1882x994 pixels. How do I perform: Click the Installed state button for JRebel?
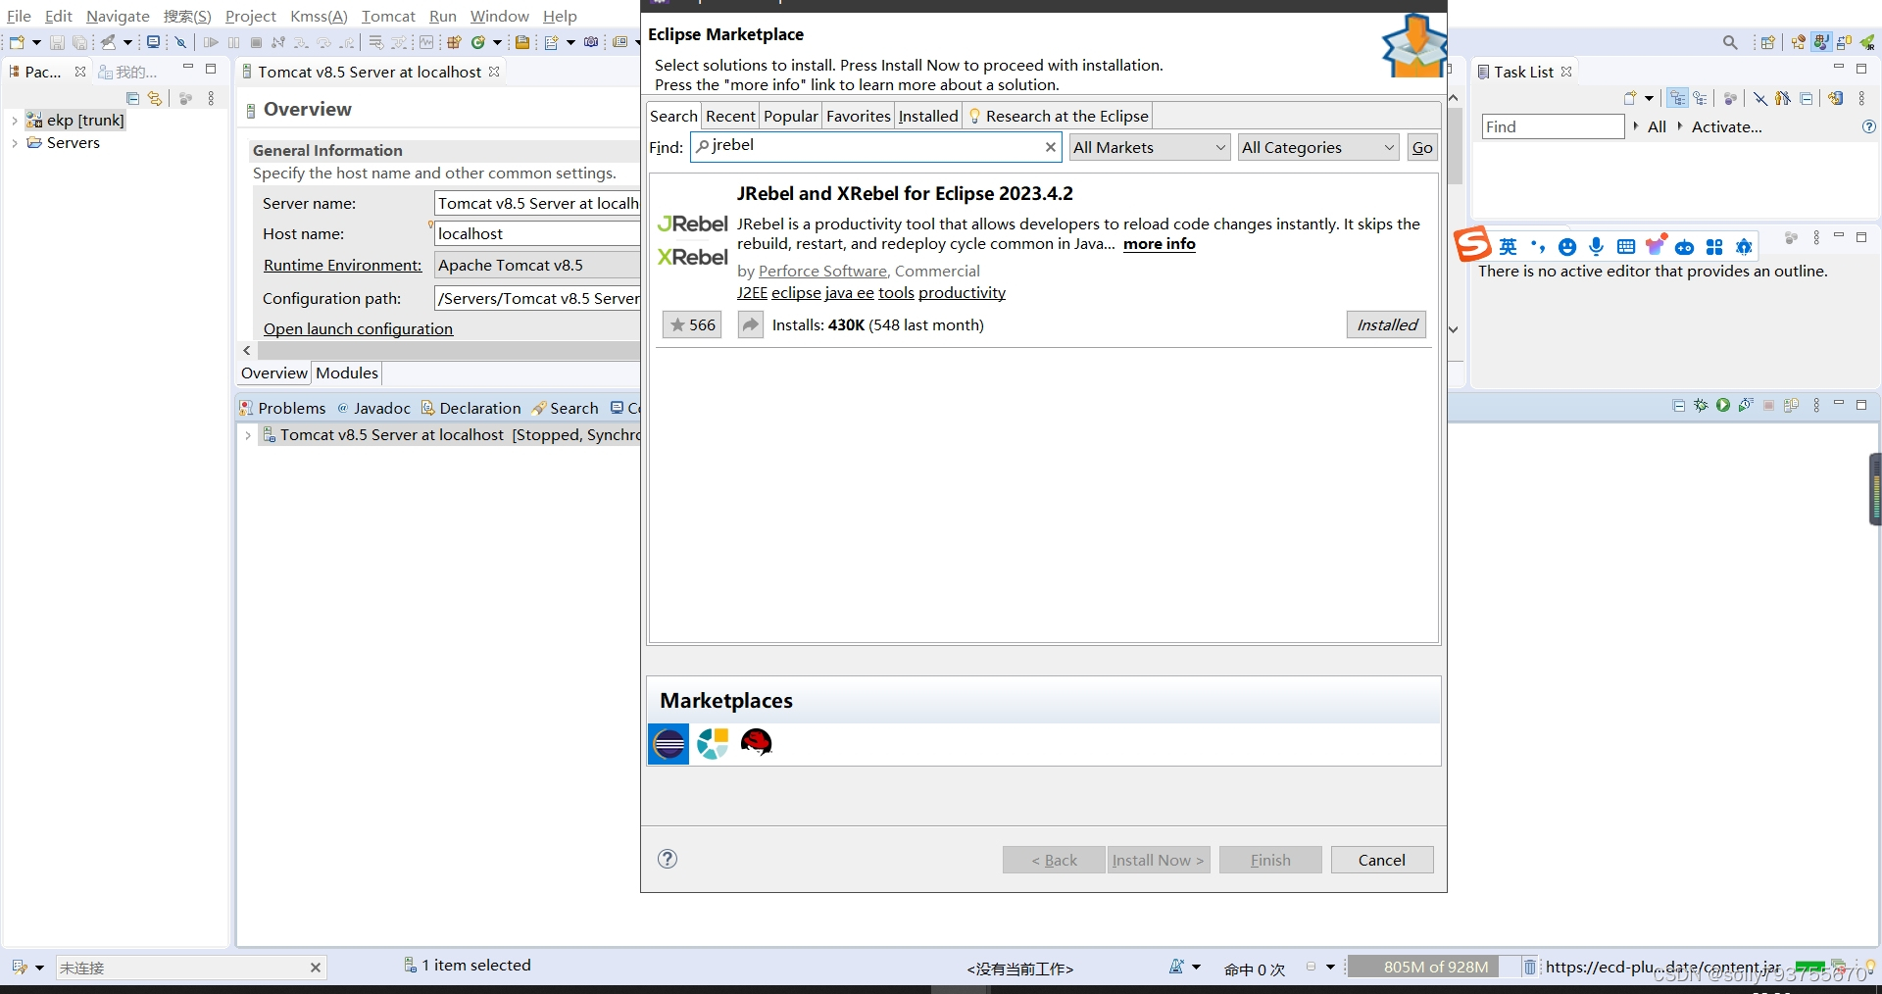[1386, 324]
